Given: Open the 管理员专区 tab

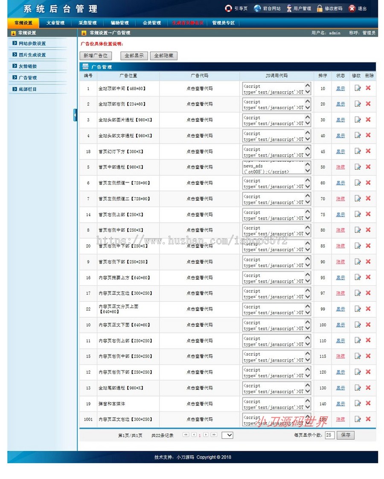Looking at the screenshot, I should click(x=223, y=23).
